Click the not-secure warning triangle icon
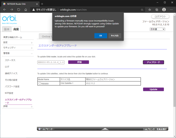This screenshot has width=176, height=138. point(33,10)
